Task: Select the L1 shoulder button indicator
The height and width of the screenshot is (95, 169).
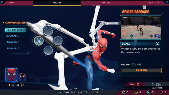Action: click(x=2, y=2)
